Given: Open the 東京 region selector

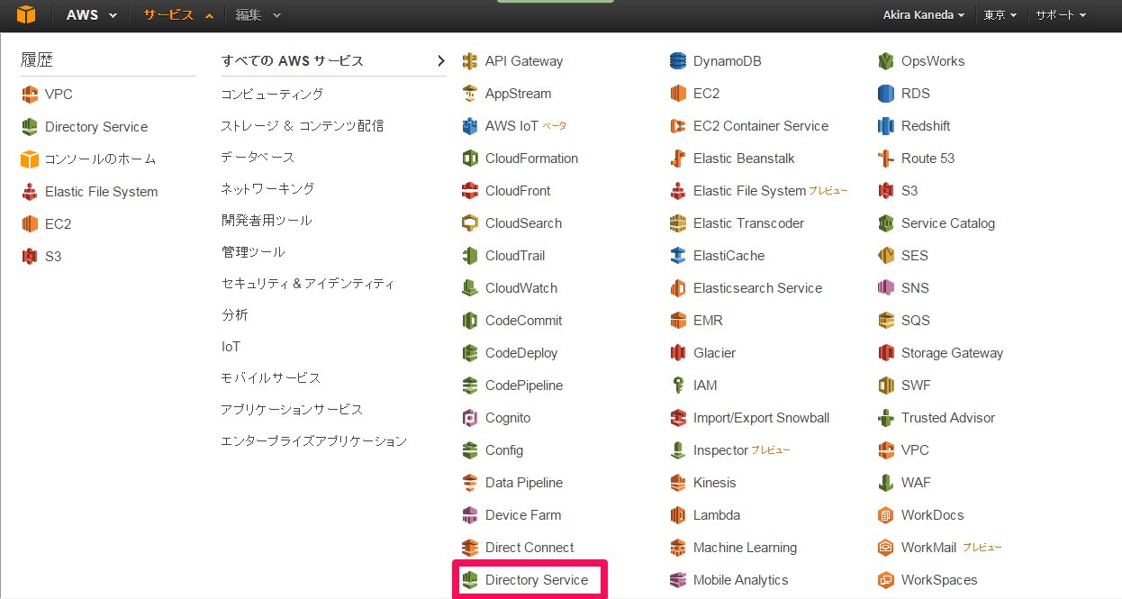Looking at the screenshot, I should point(1000,15).
